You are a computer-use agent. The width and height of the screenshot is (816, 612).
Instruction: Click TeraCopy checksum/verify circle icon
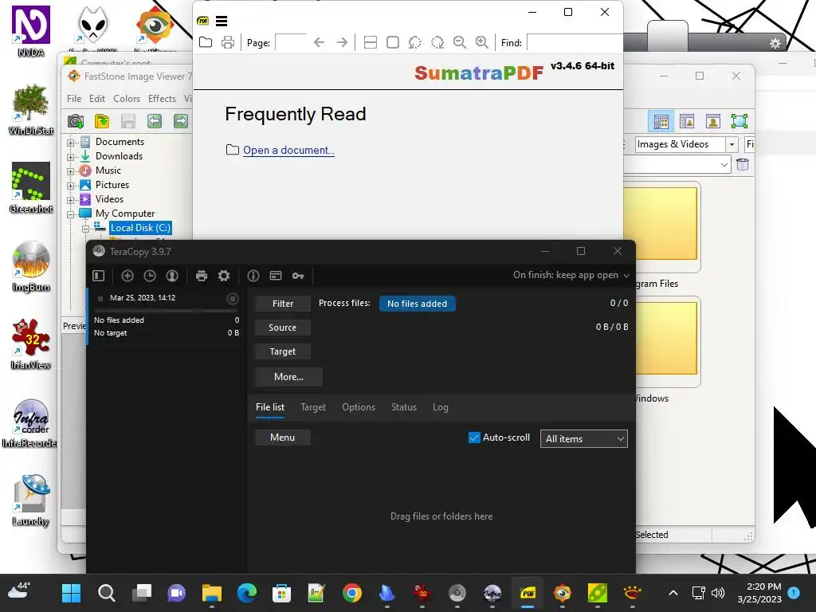(x=172, y=276)
